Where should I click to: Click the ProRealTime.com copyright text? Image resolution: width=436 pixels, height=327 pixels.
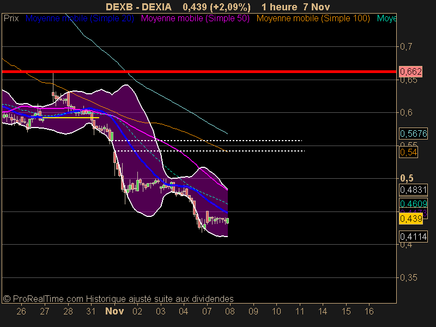point(118,299)
